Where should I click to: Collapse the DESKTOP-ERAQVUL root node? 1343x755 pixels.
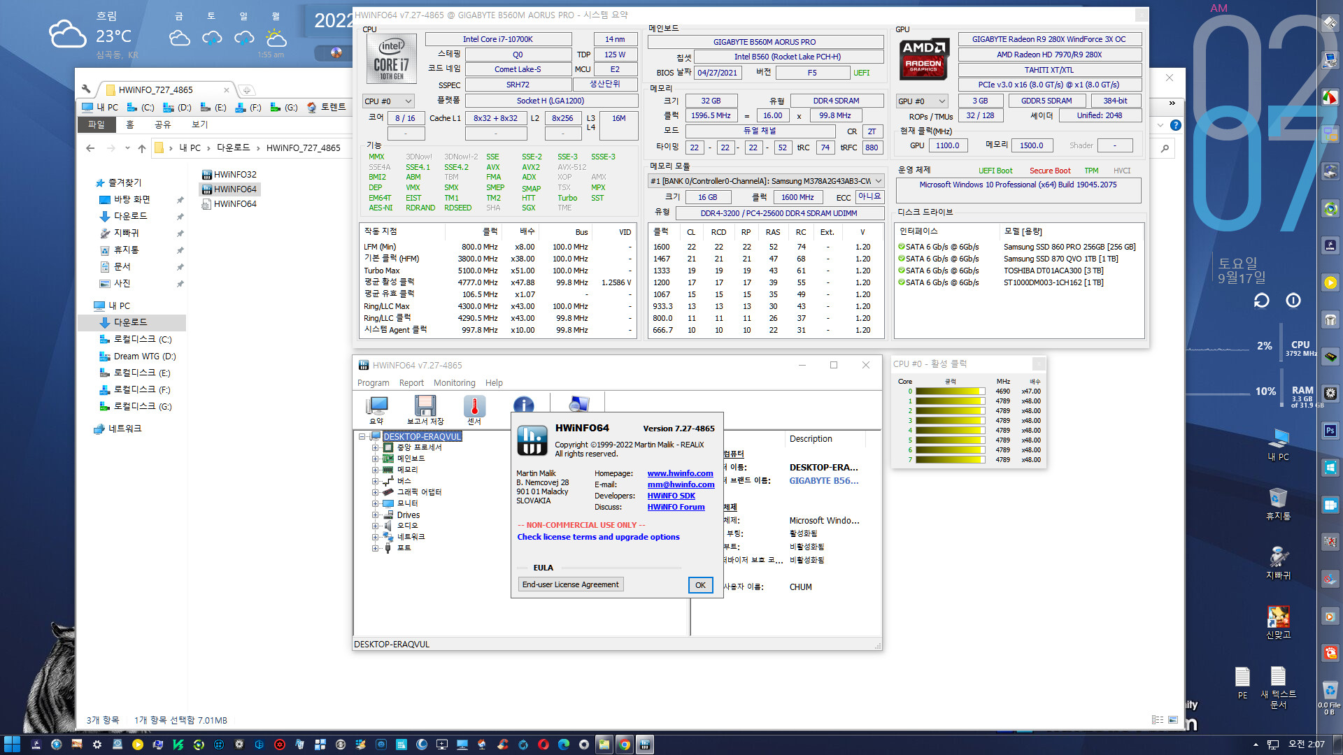362,436
